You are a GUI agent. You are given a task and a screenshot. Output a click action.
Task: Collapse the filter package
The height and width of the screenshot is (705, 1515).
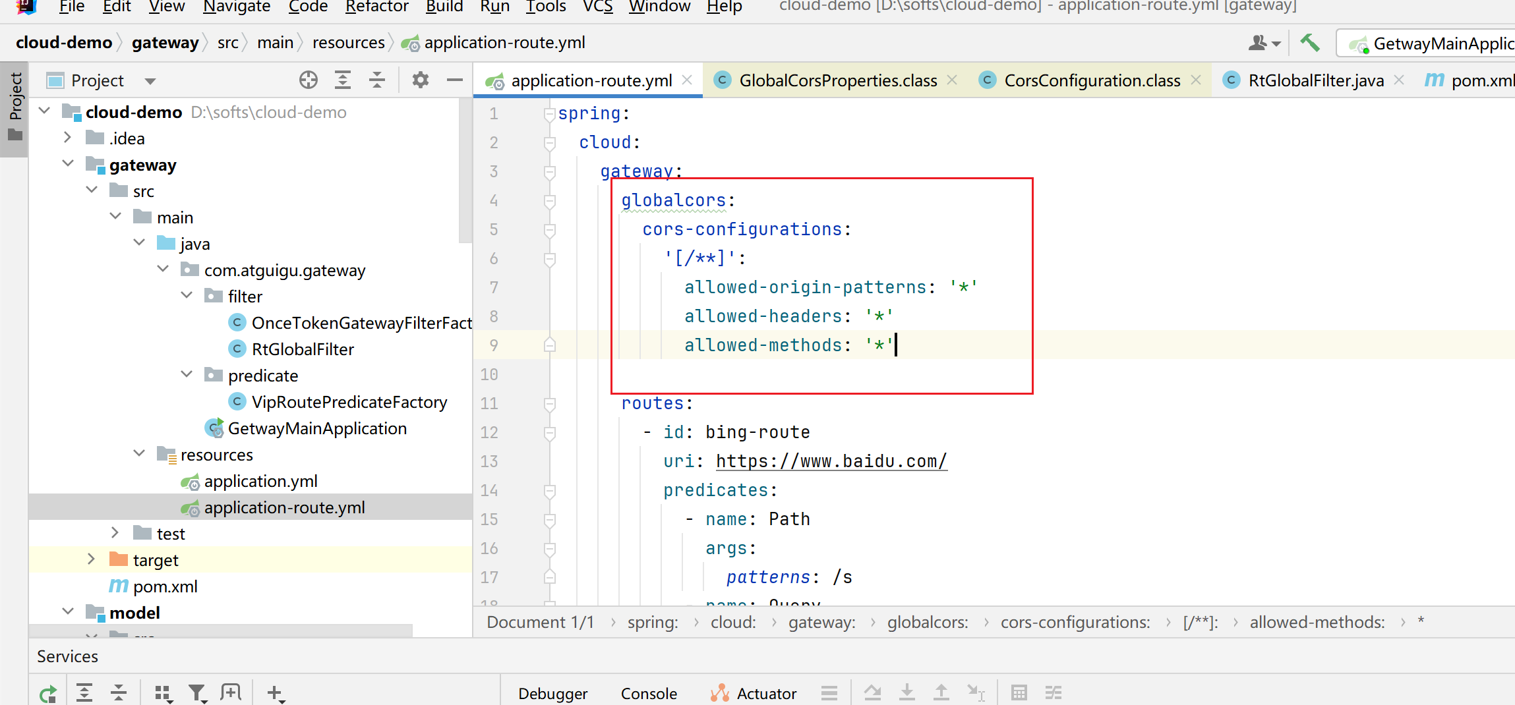point(187,296)
